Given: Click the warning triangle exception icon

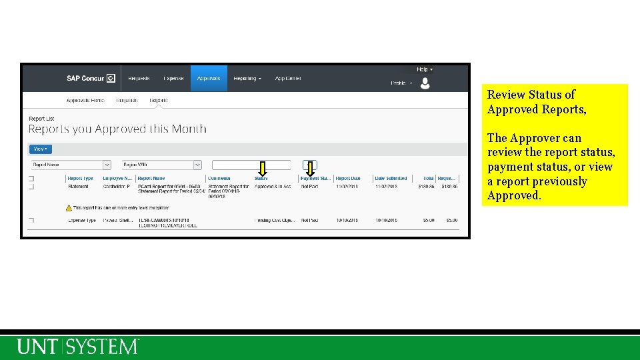Looking at the screenshot, I should point(69,208).
